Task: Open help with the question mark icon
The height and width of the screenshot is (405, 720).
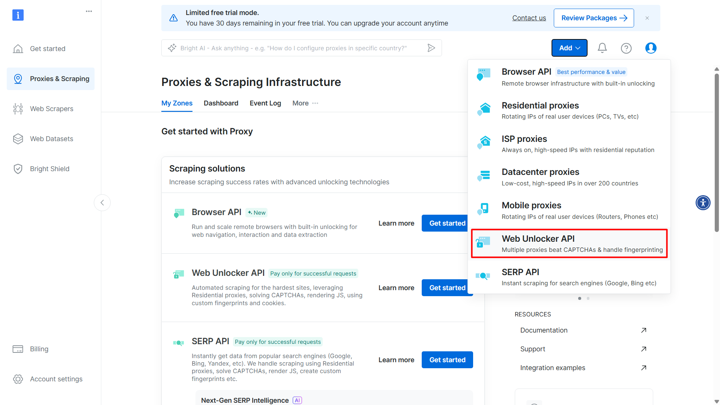Action: point(626,48)
